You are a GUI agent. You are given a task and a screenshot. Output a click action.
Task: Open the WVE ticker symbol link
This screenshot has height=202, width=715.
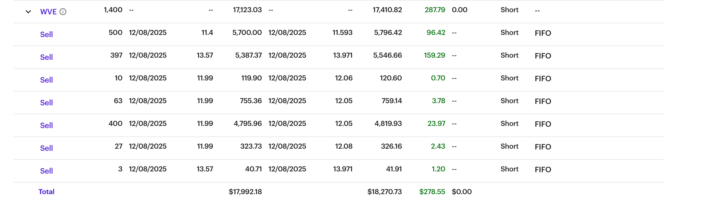coord(48,12)
